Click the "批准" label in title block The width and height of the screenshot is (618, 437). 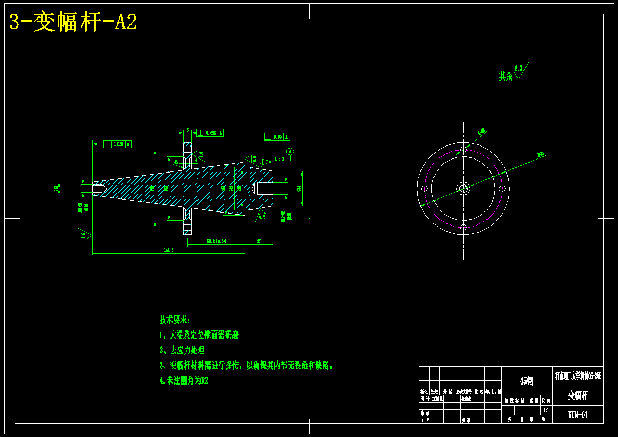[x=466, y=420]
